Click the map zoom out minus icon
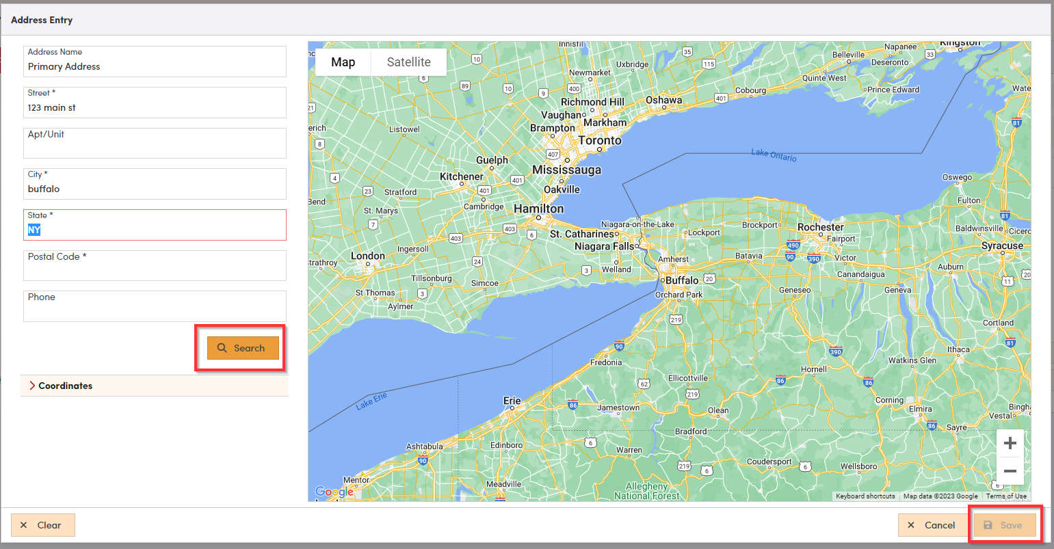This screenshot has width=1054, height=549. (1010, 471)
